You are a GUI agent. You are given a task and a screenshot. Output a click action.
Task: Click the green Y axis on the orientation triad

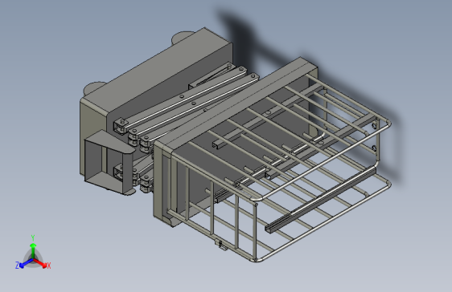(x=33, y=249)
